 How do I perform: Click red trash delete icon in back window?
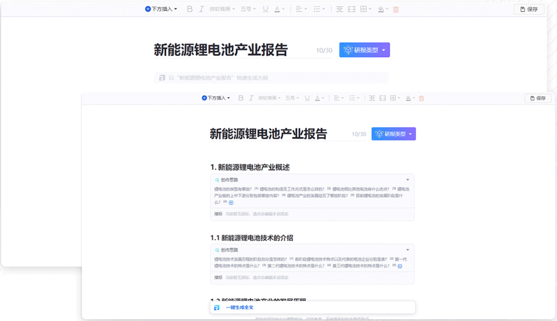(395, 9)
